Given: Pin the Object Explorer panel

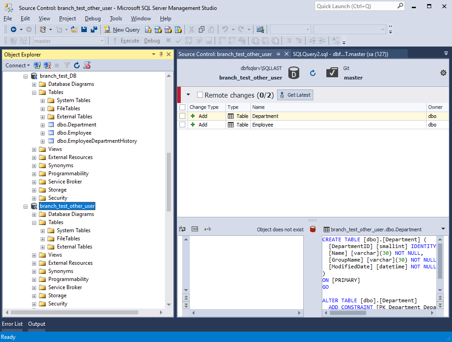Looking at the screenshot, I should 161,54.
